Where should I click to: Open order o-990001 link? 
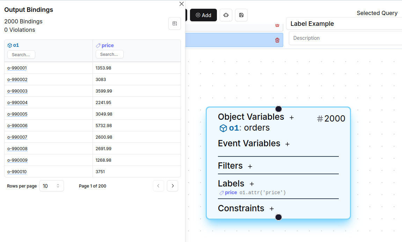click(x=17, y=68)
